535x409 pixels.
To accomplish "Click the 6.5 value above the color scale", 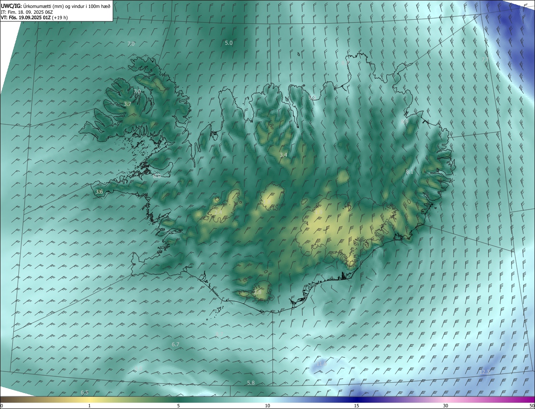I will point(84,392).
